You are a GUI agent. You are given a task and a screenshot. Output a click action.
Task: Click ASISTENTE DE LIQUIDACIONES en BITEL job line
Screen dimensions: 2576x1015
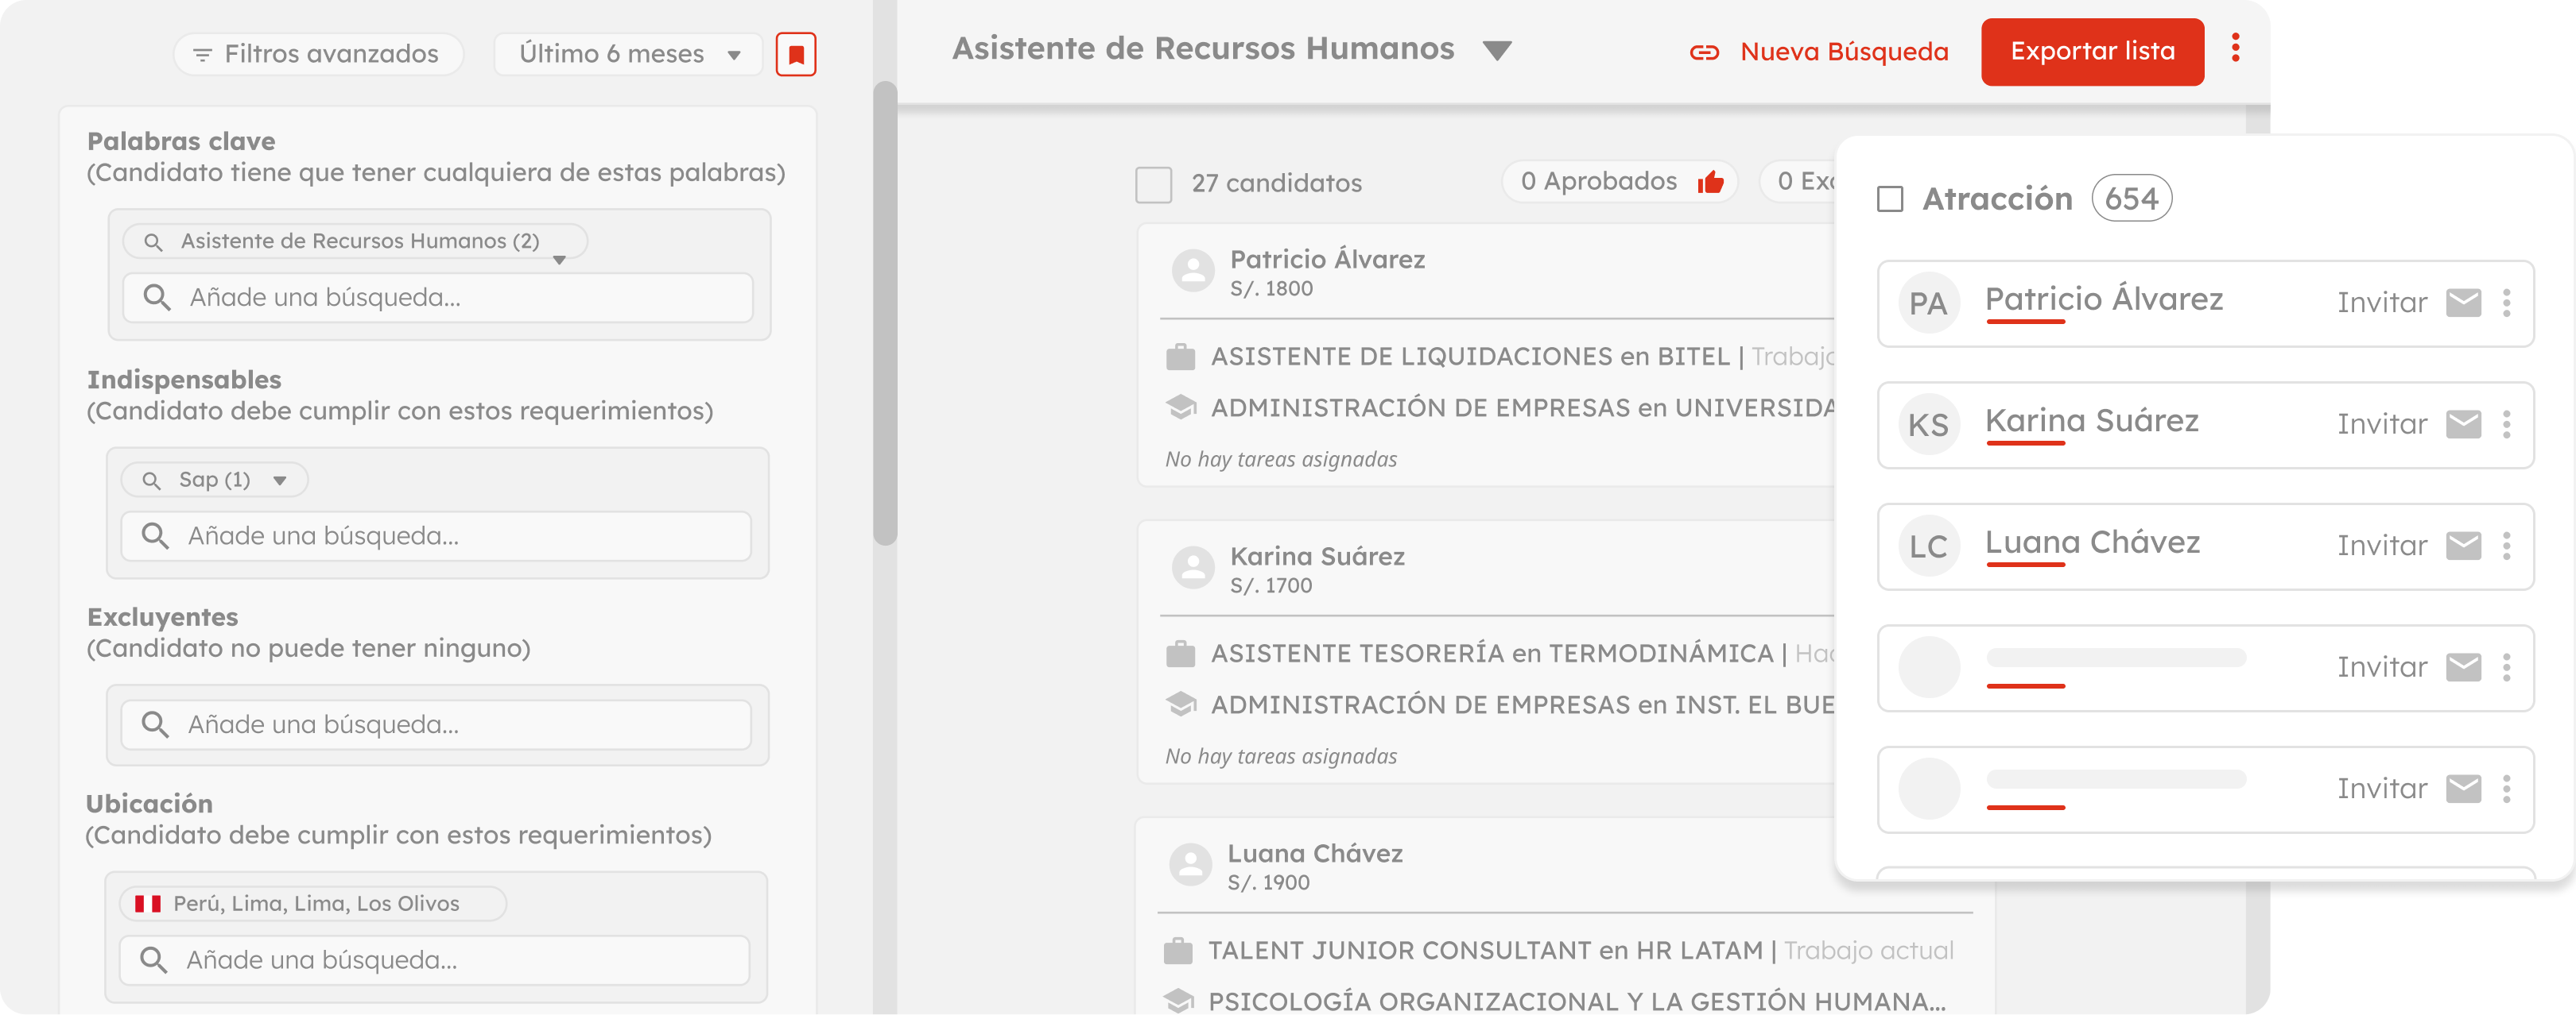coord(1470,357)
